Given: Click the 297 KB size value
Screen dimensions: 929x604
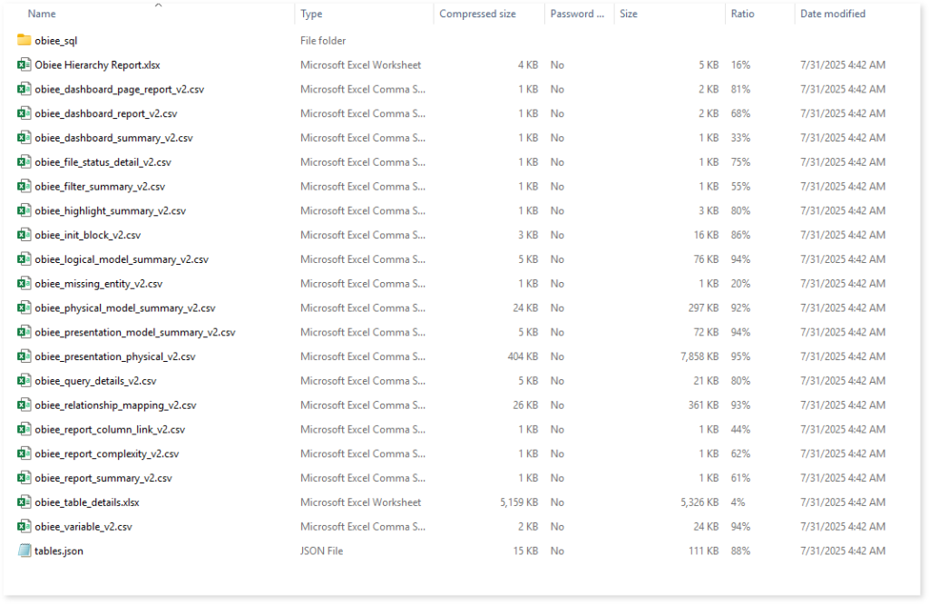Looking at the screenshot, I should [x=703, y=308].
